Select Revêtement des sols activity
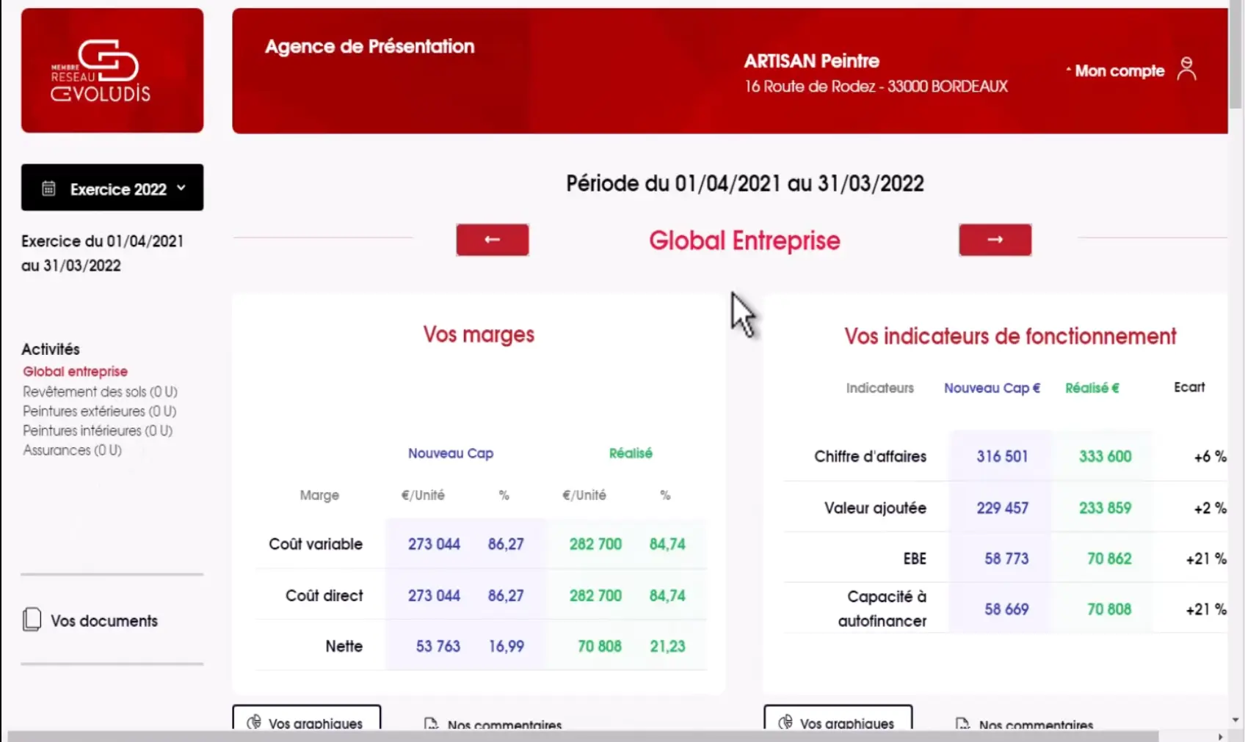 [100, 392]
